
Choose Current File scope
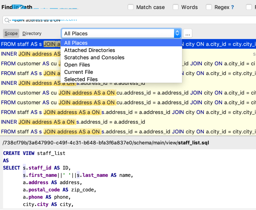click(121, 72)
